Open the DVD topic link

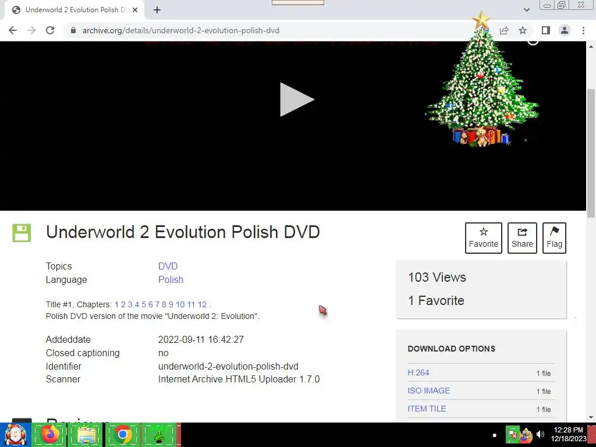point(168,266)
